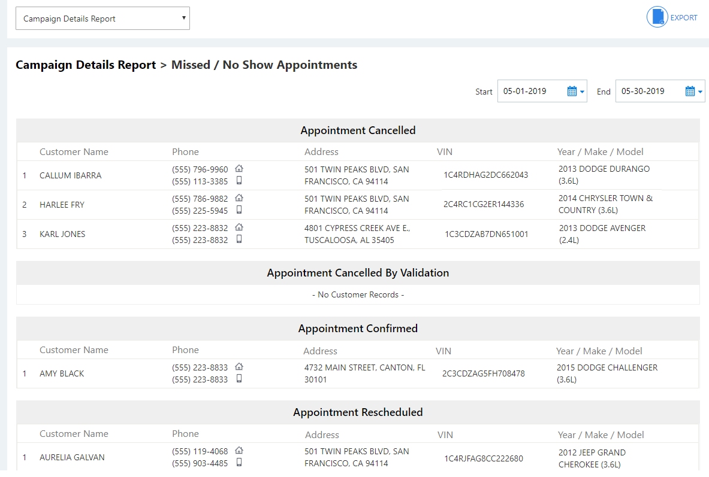Click the No Customer Records message

358,294
